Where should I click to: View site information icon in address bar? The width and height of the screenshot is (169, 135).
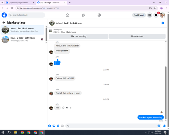coord(18,8)
